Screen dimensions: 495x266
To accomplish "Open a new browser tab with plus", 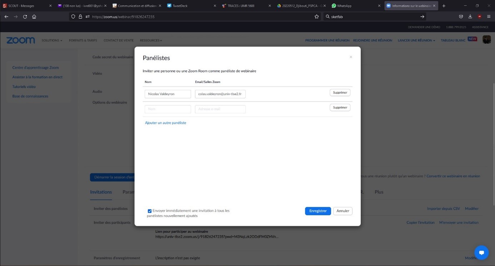I will tap(444, 6).
